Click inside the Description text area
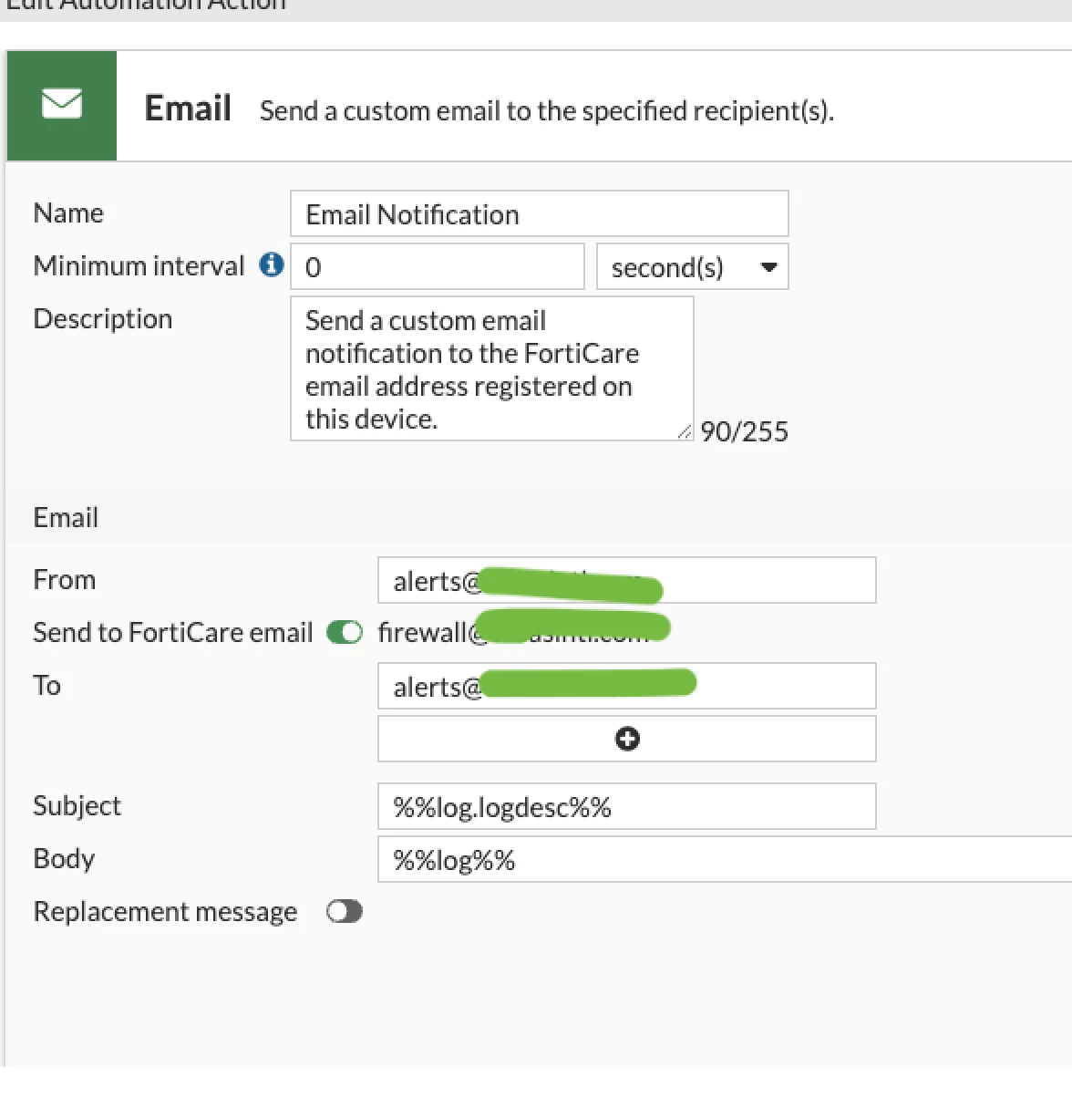Viewport: 1072px width, 1098px height. point(492,368)
